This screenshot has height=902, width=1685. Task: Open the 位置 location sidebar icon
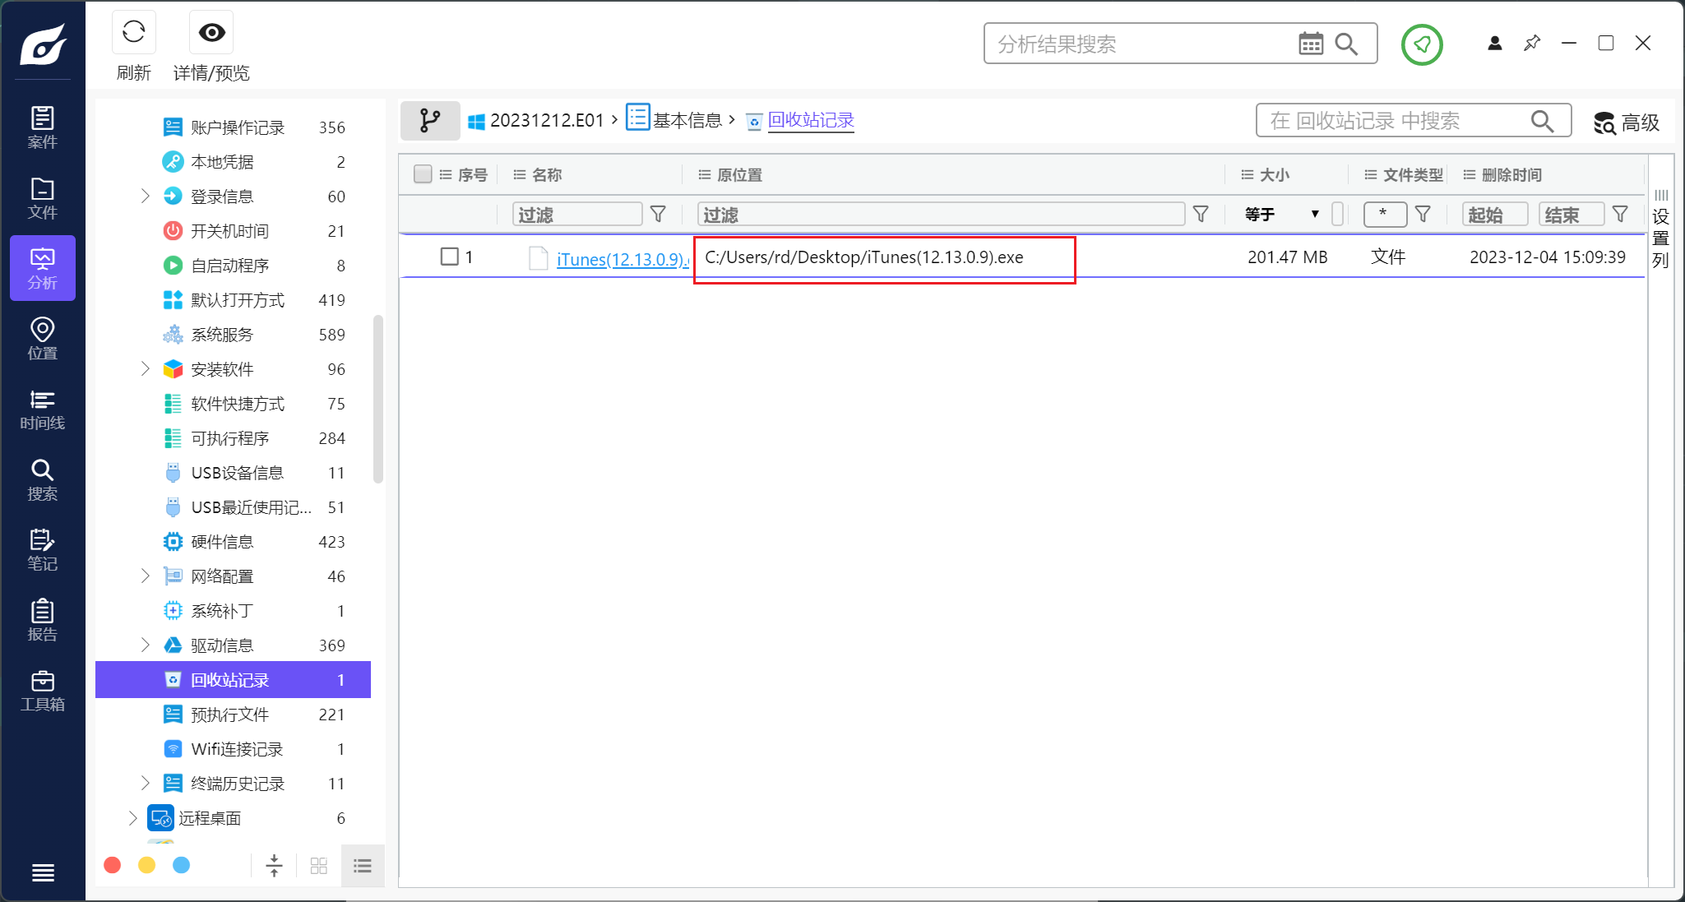(x=43, y=339)
